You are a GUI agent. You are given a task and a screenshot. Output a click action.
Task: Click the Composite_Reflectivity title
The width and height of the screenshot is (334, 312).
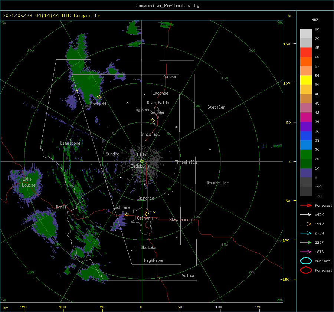[x=167, y=6]
